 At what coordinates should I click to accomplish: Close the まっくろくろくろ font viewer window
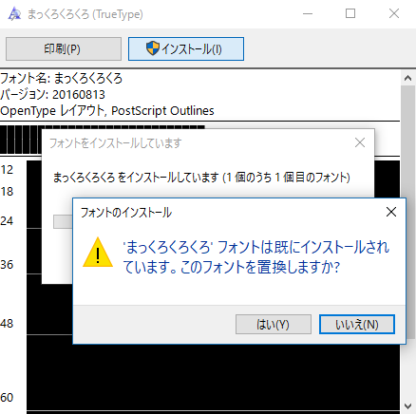click(x=394, y=13)
